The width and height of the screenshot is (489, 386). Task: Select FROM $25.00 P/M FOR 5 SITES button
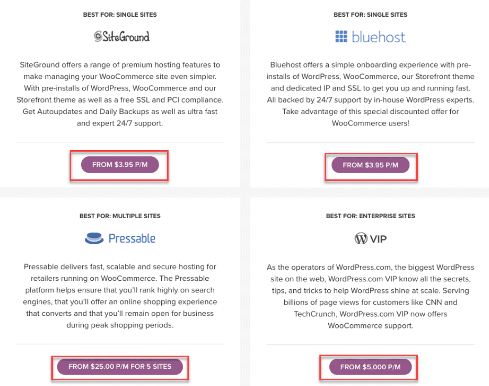click(x=120, y=367)
